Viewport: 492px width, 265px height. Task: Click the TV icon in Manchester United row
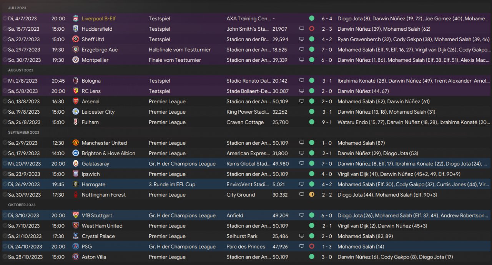coord(302,143)
